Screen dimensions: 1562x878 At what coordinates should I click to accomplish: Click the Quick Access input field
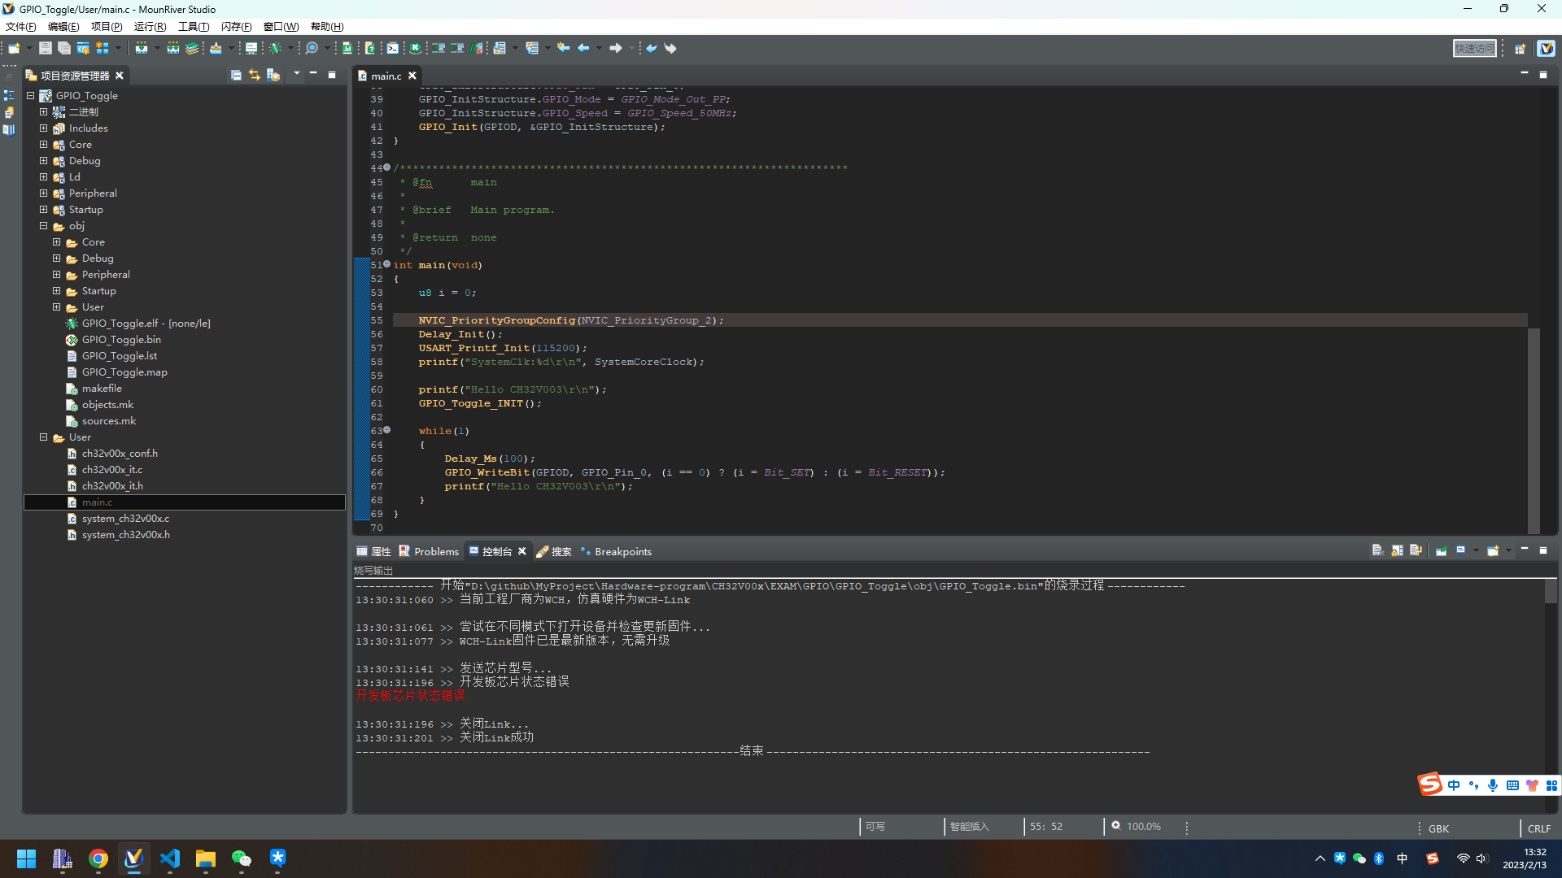pos(1474,49)
